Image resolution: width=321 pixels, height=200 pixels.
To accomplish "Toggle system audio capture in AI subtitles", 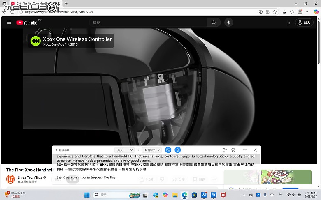I will (168, 150).
